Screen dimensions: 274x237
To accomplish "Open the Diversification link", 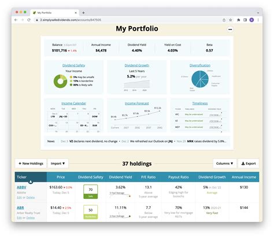I will pos(200,65).
